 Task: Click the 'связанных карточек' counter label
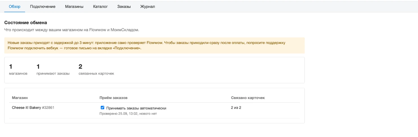[96, 73]
